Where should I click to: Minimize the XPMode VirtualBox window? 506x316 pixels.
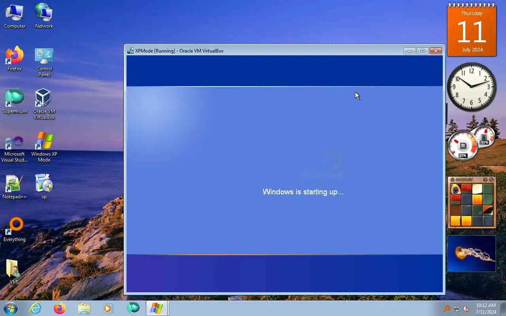(410, 51)
